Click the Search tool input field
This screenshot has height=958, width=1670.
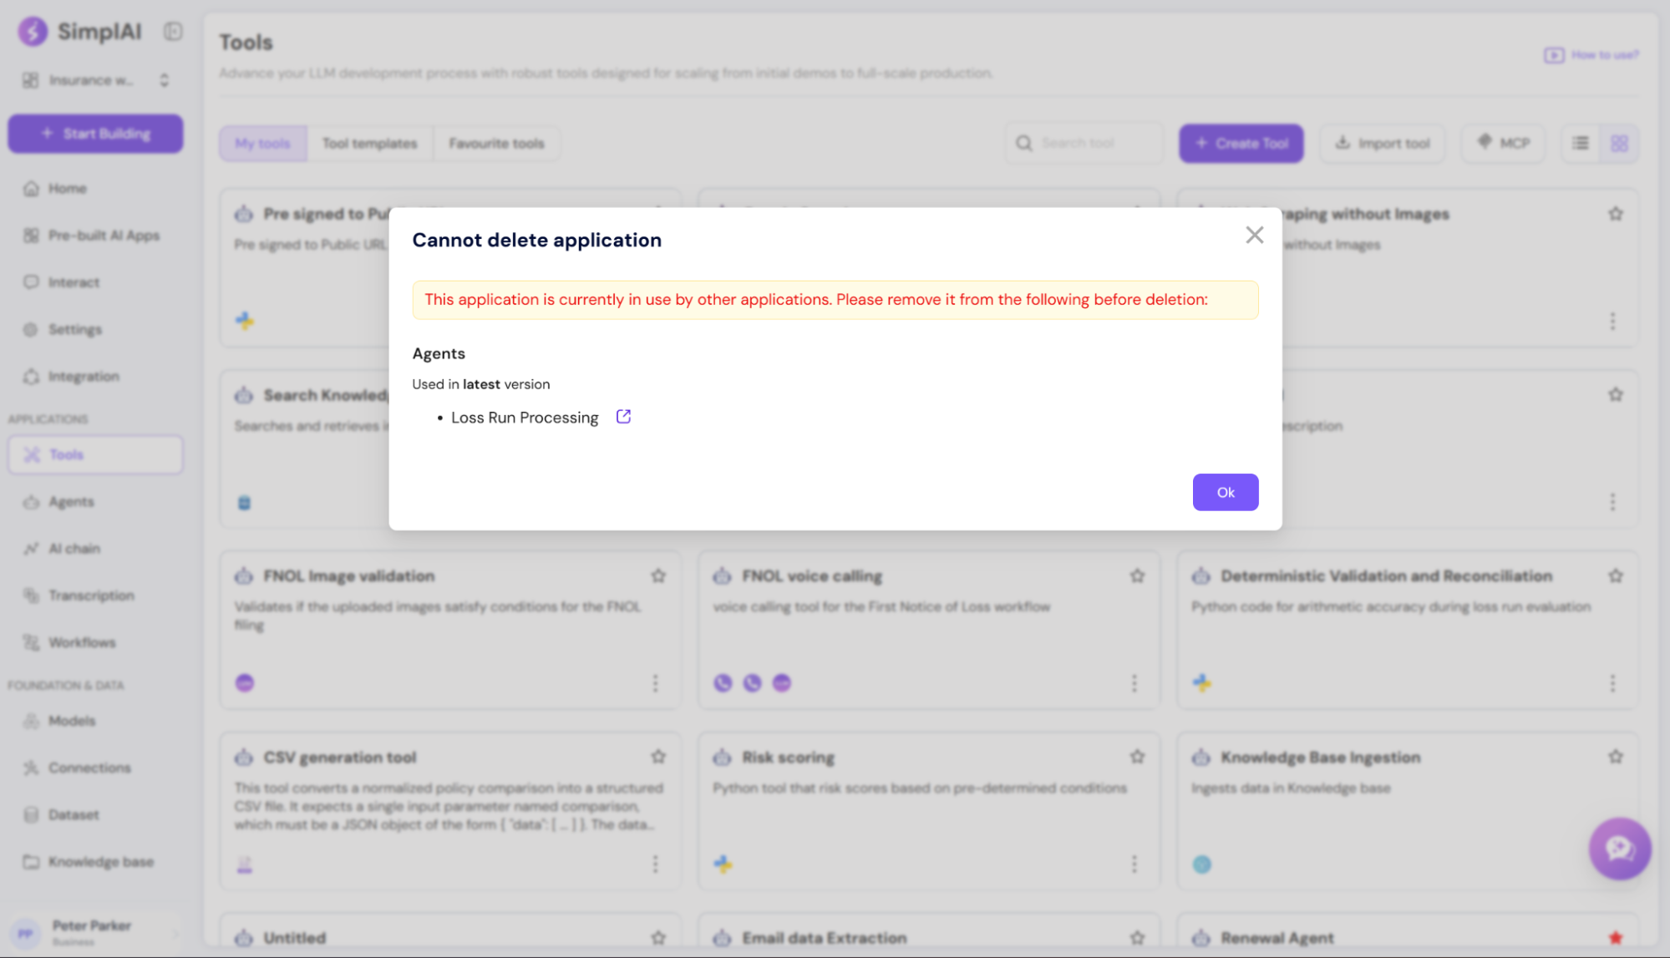coord(1084,144)
